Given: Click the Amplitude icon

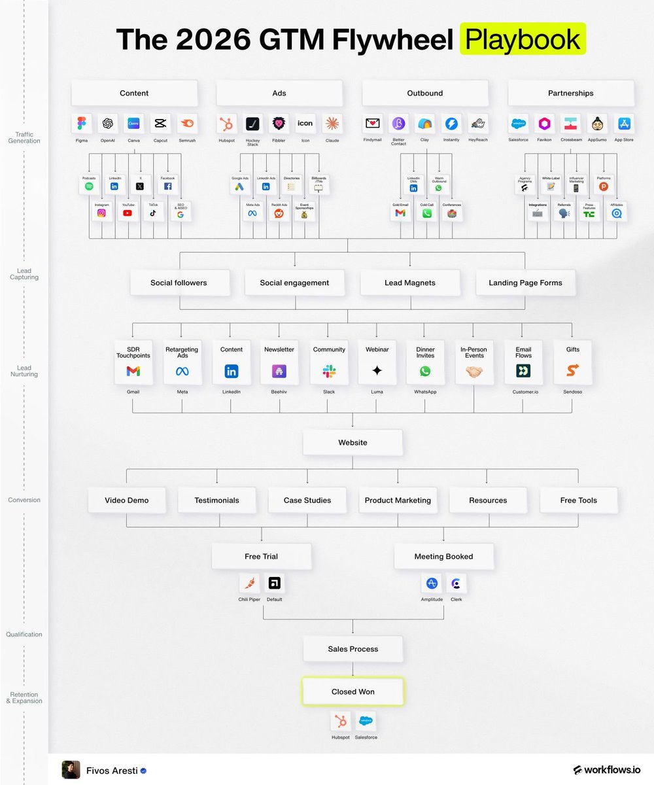Looking at the screenshot, I should coord(432,583).
